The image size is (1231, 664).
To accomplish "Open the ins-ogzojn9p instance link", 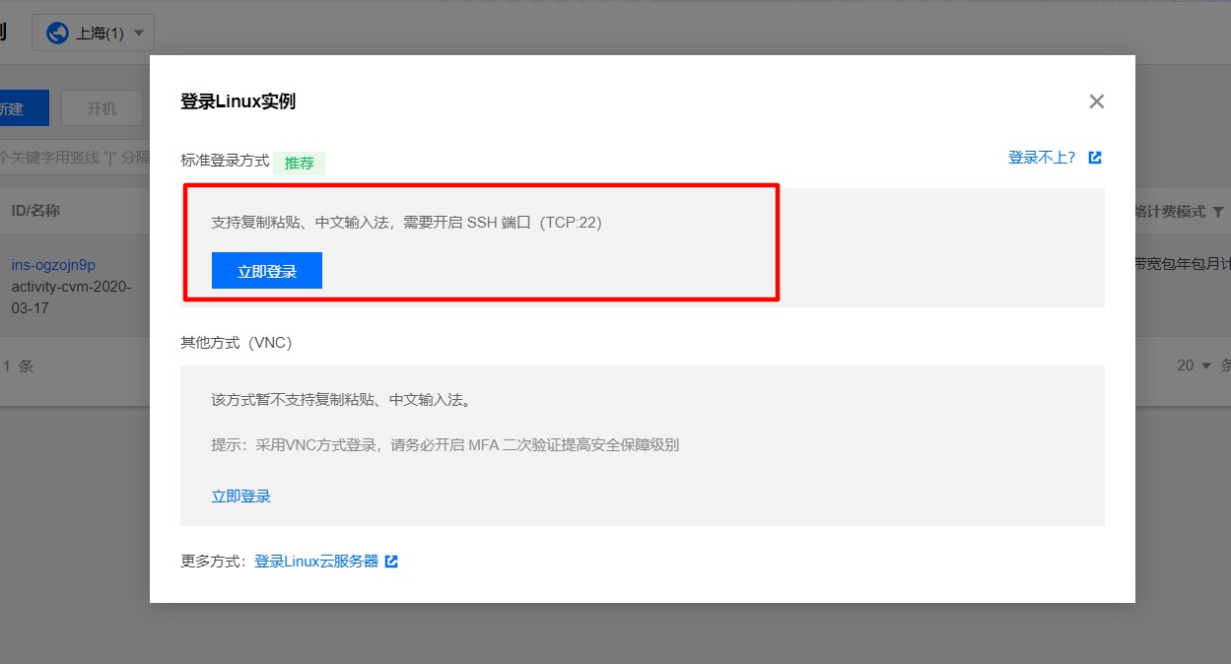I will 53,265.
